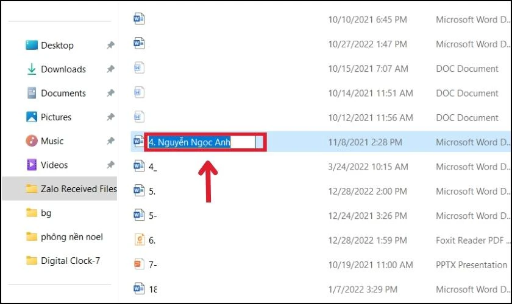Select the file named 4_
Screen dimensions: 512x304
point(152,167)
